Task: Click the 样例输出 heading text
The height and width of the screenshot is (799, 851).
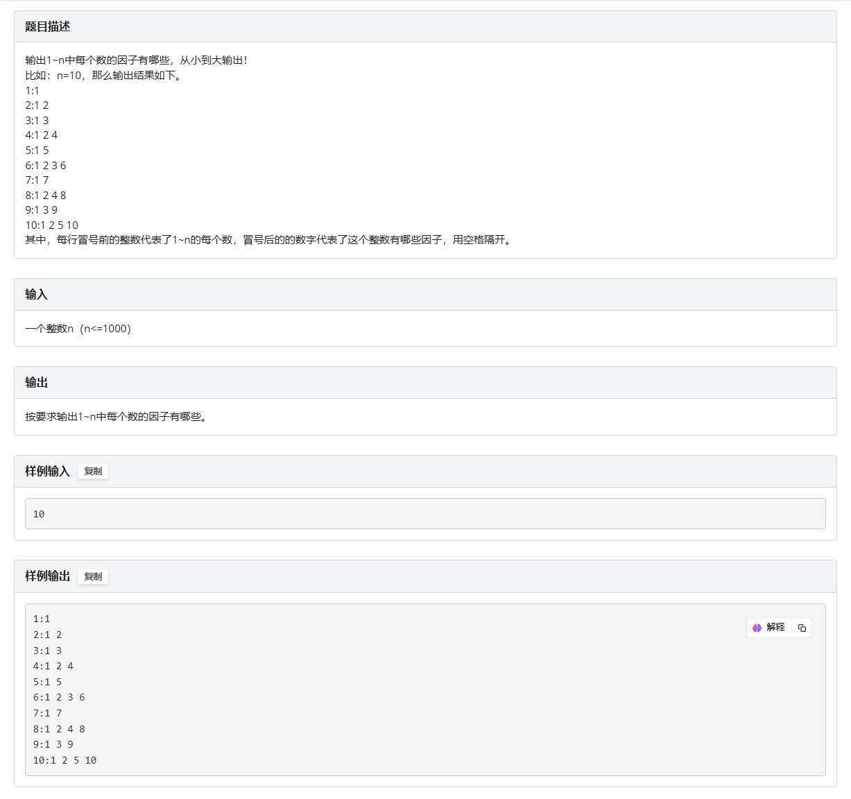Action: pyautogui.click(x=47, y=576)
